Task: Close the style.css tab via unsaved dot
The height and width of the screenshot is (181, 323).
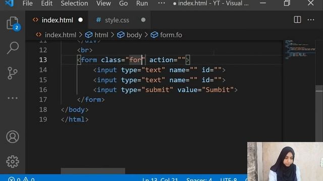Action: 143,20
